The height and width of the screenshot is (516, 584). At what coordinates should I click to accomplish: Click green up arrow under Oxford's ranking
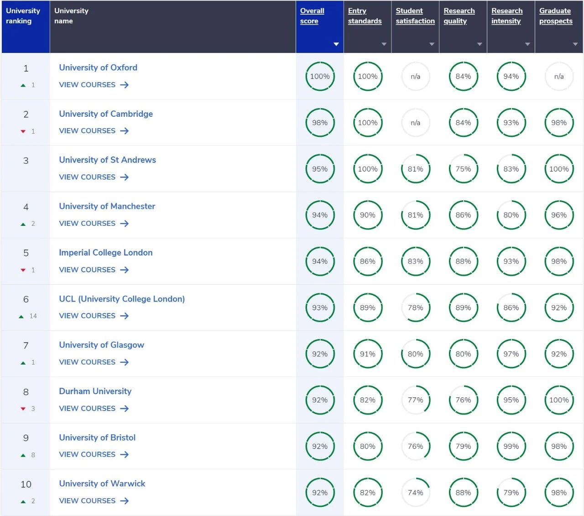(x=23, y=85)
